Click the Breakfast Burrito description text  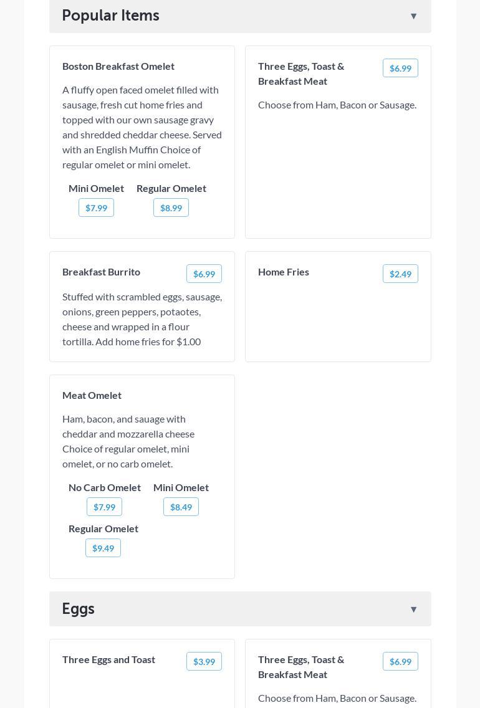(x=142, y=319)
